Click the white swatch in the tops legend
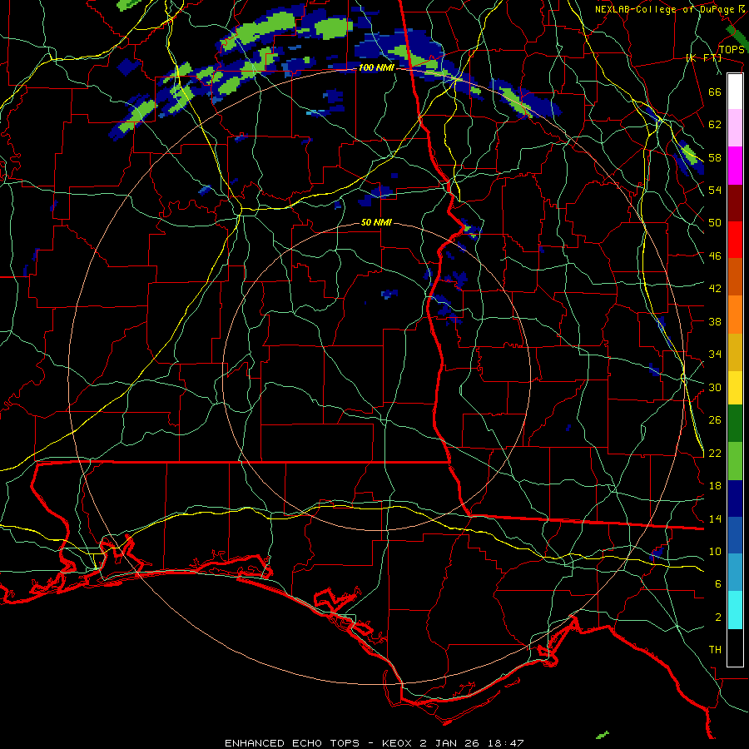749x749 pixels. (735, 92)
